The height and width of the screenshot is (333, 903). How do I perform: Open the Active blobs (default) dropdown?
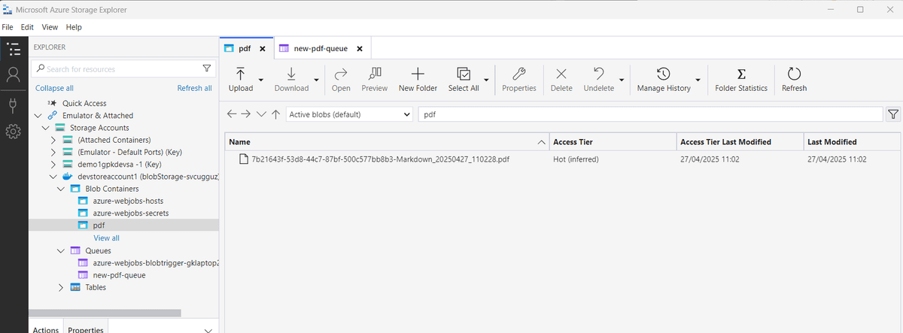(x=348, y=114)
